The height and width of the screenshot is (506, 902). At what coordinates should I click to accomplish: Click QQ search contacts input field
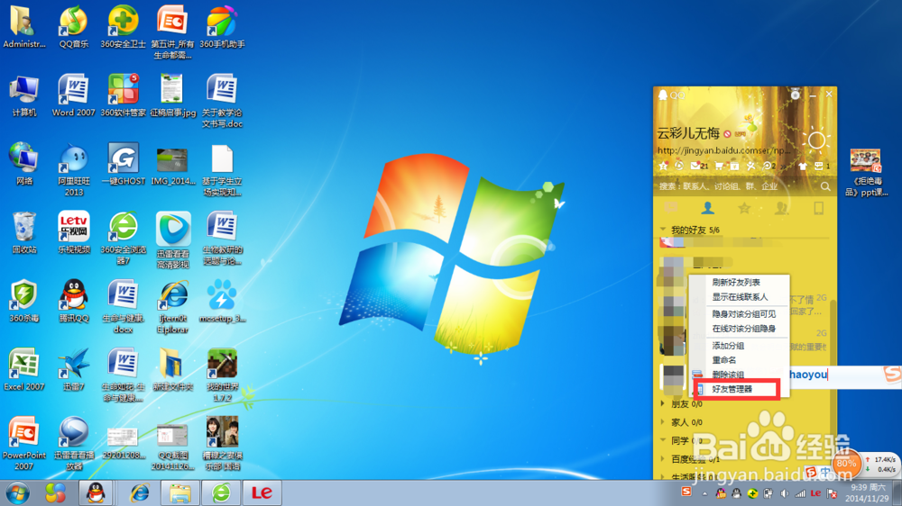(x=738, y=186)
